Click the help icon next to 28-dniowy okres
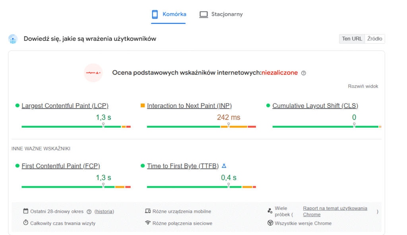This screenshot has height=235, width=407. [x=89, y=212]
